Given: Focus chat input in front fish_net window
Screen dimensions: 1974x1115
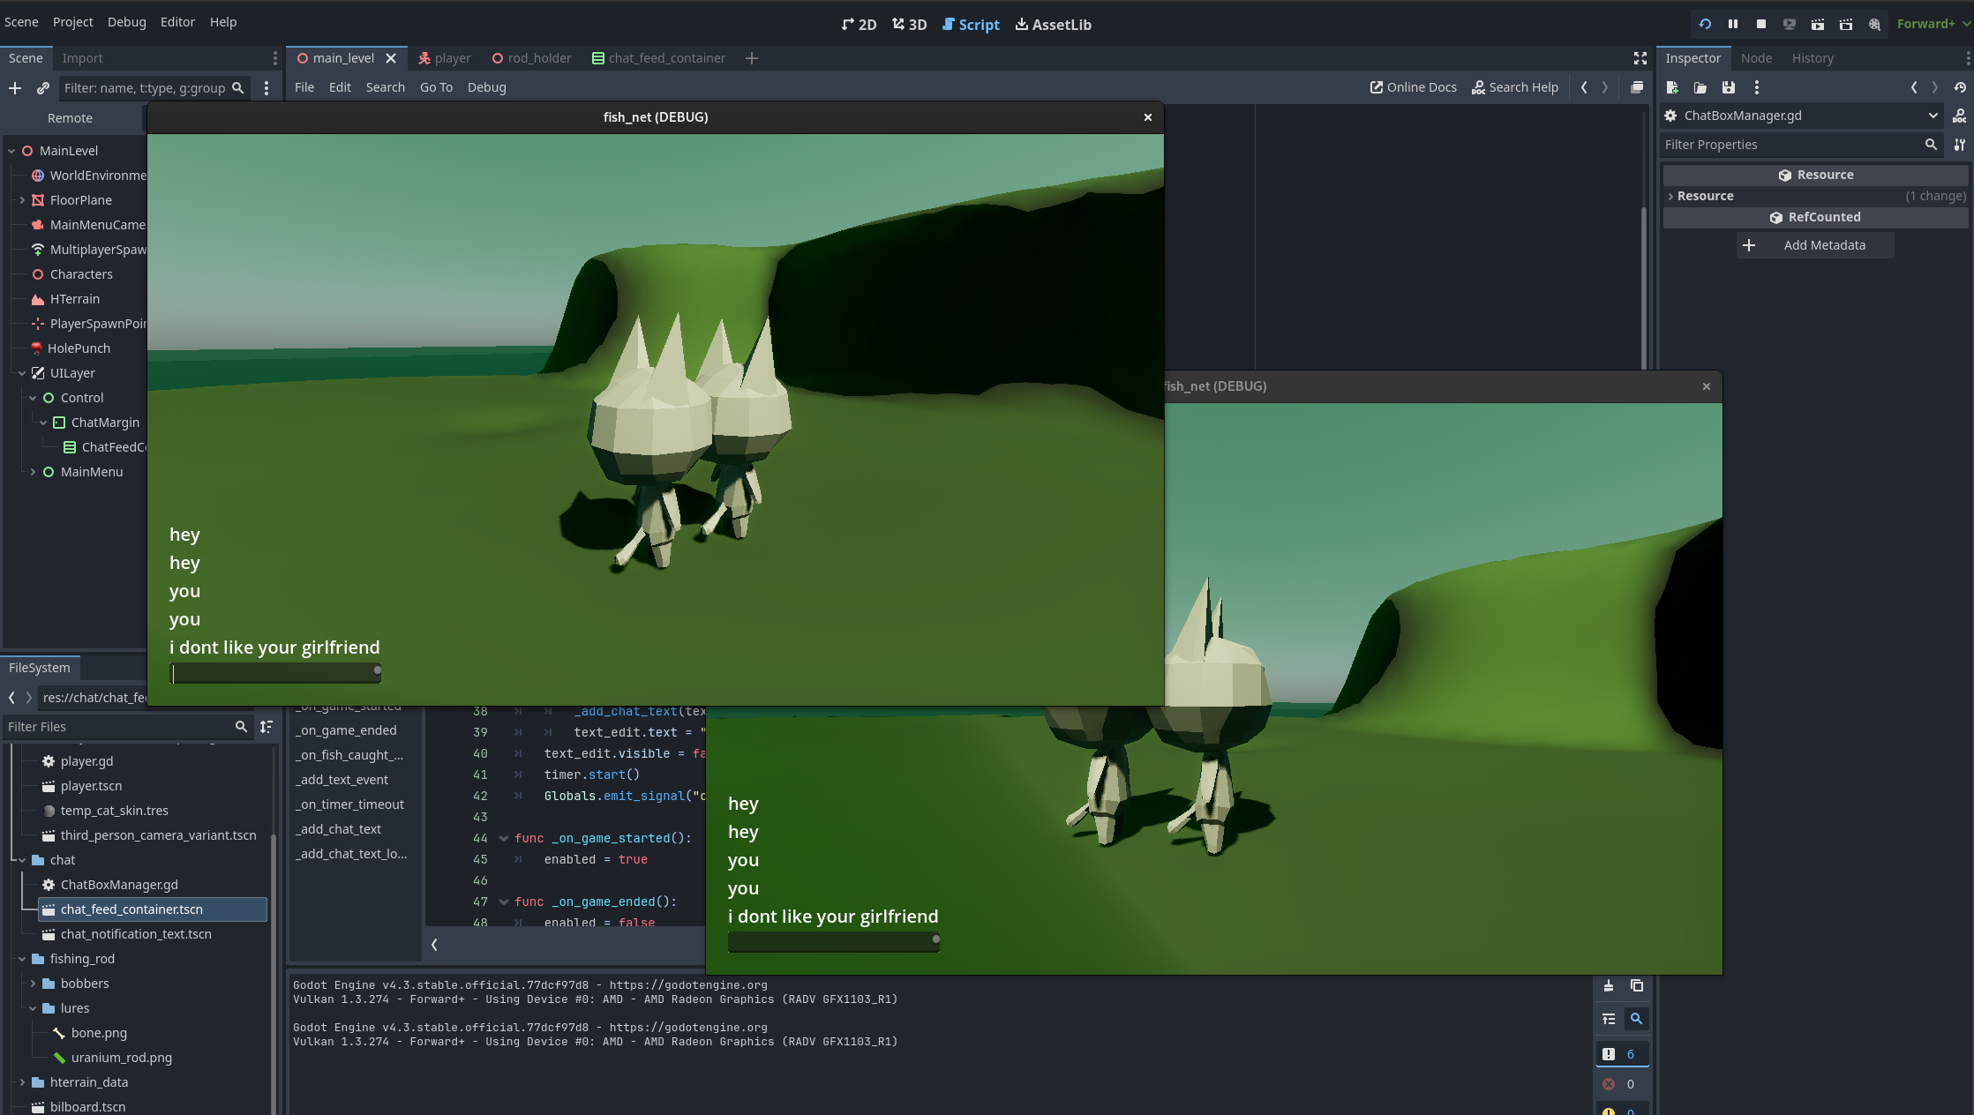Looking at the screenshot, I should [x=275, y=674].
